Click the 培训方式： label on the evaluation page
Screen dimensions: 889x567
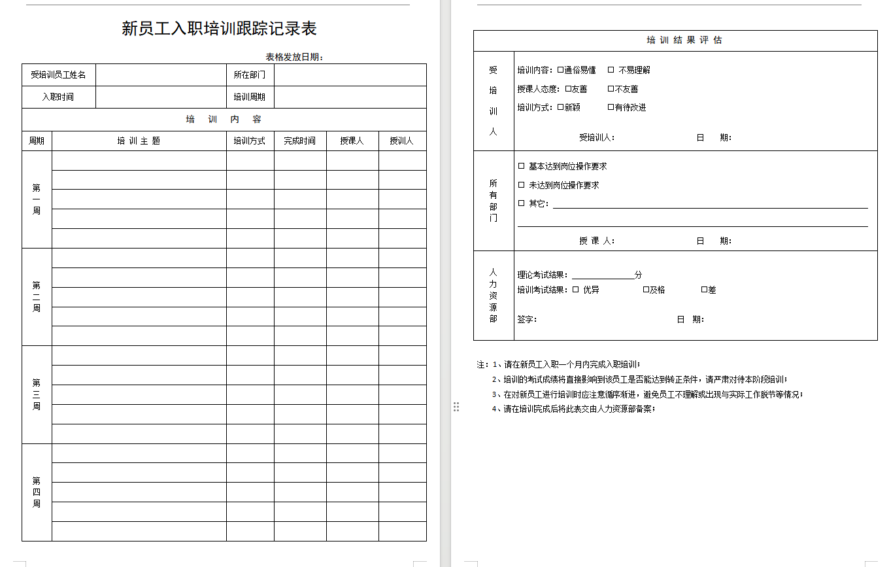tap(536, 107)
